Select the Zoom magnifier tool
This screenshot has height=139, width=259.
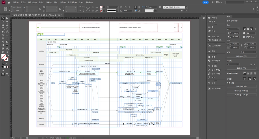tap(7, 52)
